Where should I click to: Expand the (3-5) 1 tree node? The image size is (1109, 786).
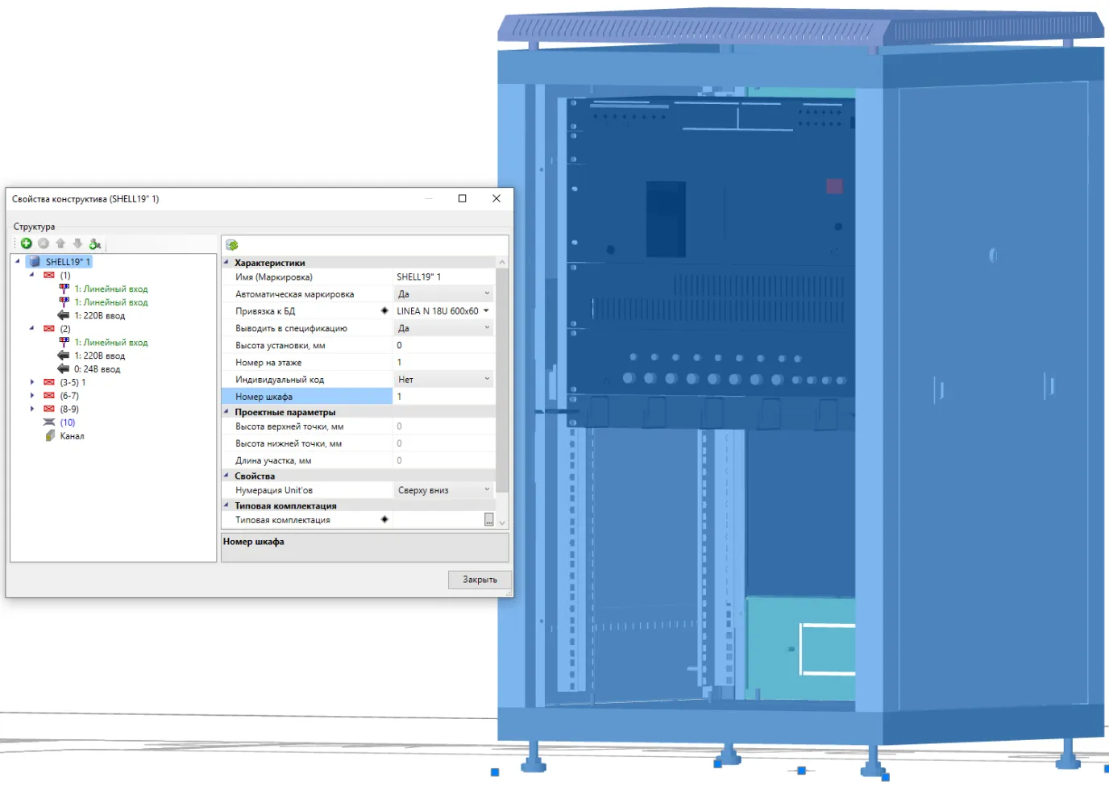pyautogui.click(x=32, y=383)
